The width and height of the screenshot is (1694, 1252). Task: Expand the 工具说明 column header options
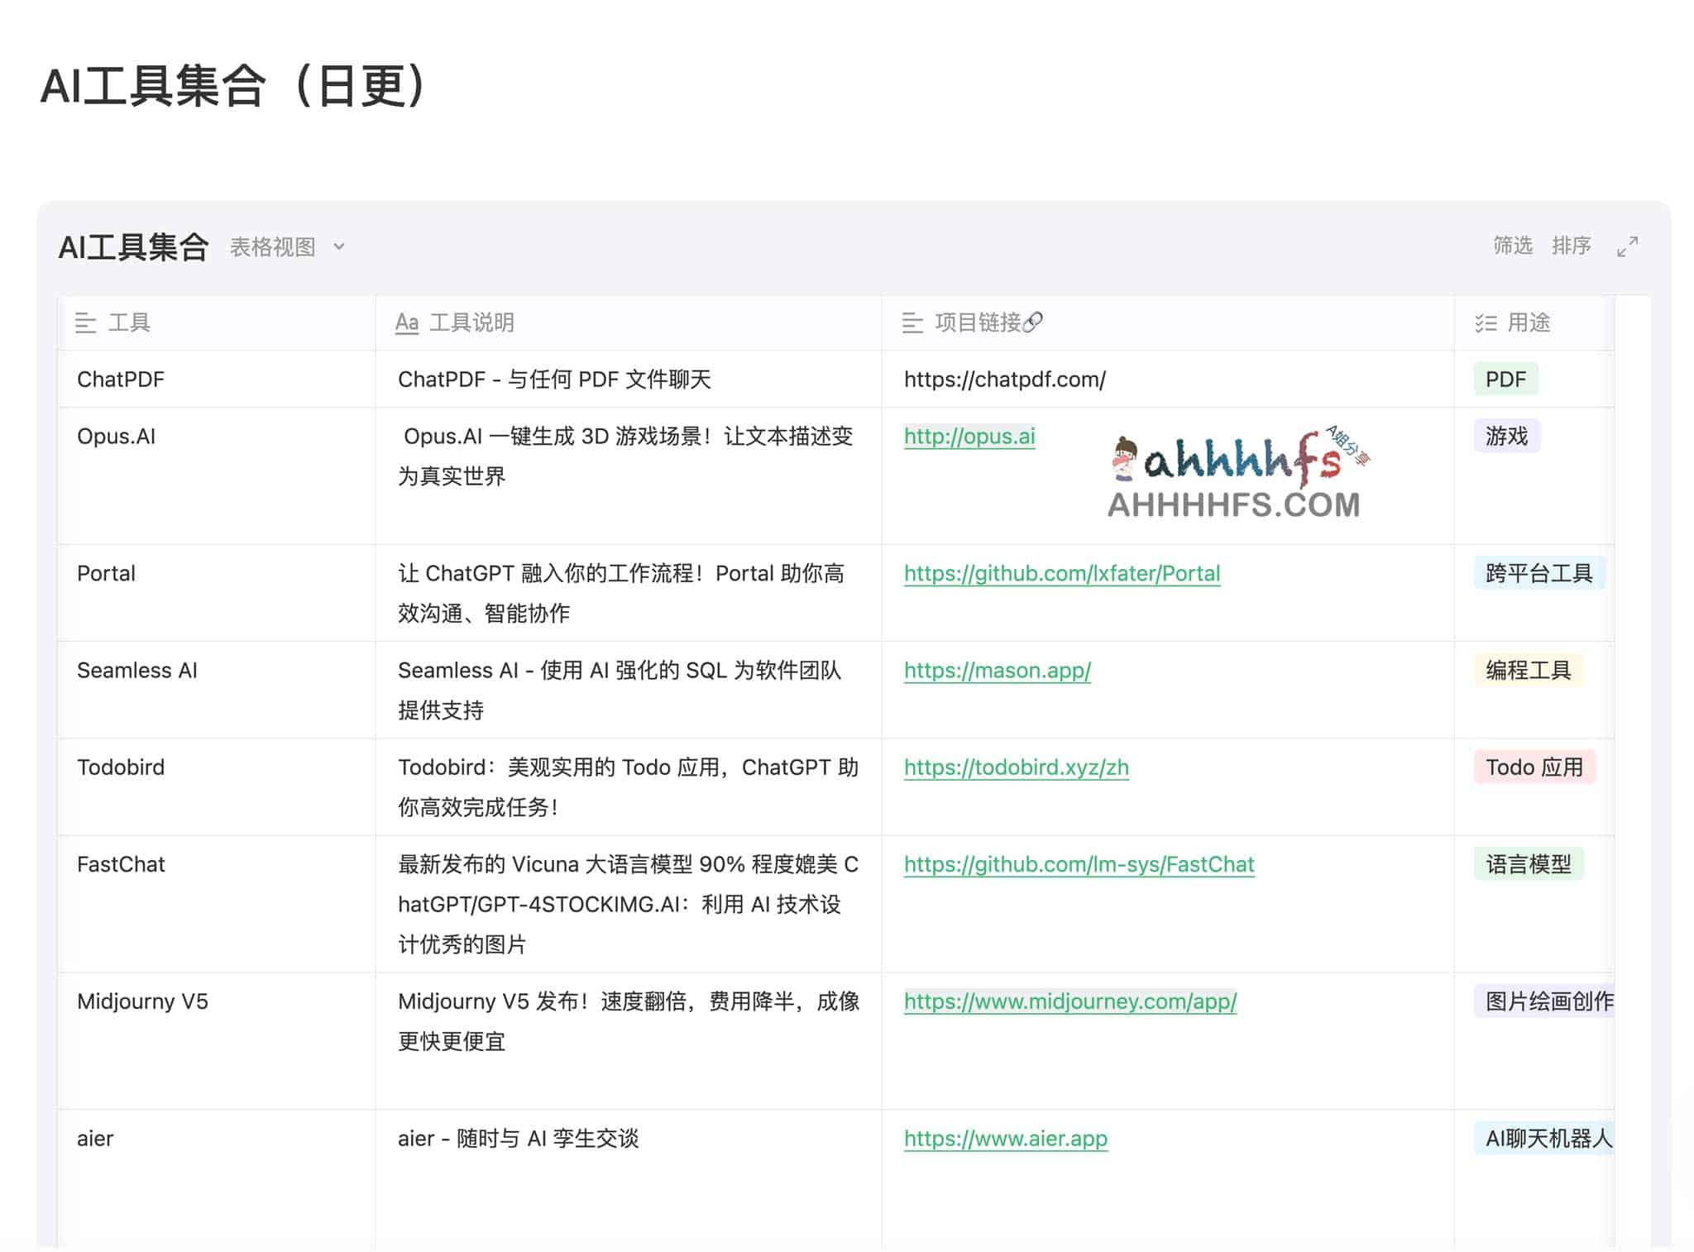(x=471, y=323)
